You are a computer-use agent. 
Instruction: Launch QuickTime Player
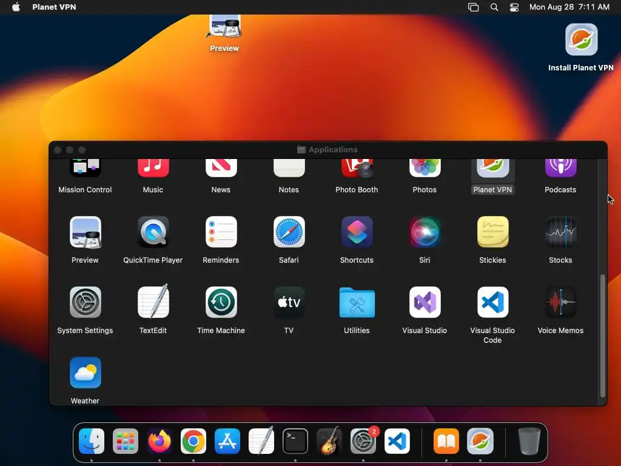click(153, 232)
